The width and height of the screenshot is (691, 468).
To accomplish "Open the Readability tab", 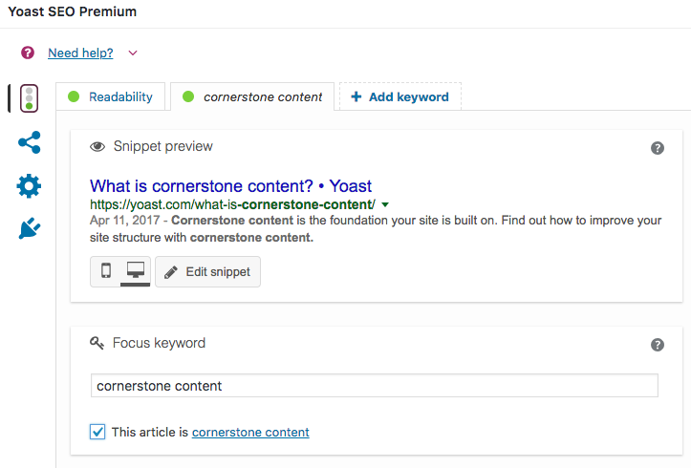I will pyautogui.click(x=110, y=96).
